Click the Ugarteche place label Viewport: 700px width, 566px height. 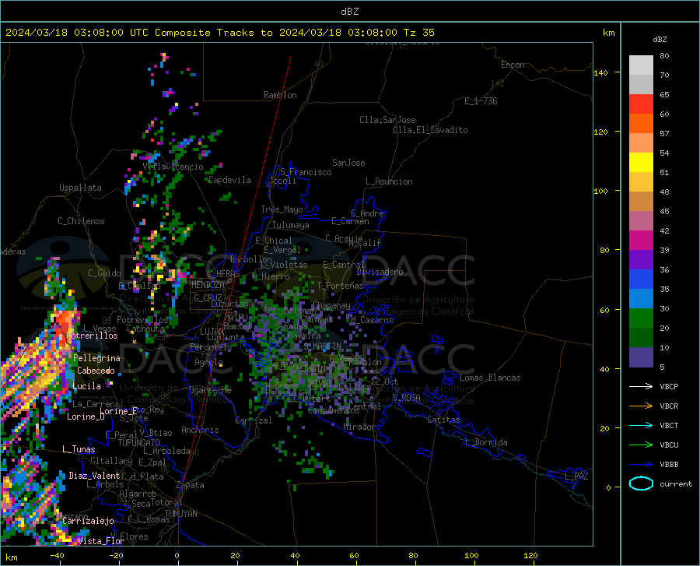[x=210, y=390]
